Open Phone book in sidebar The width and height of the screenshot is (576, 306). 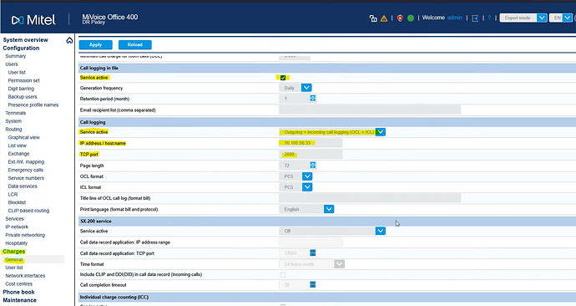[18, 292]
